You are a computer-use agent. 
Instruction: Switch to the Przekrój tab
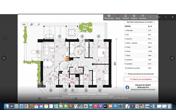(125, 17)
